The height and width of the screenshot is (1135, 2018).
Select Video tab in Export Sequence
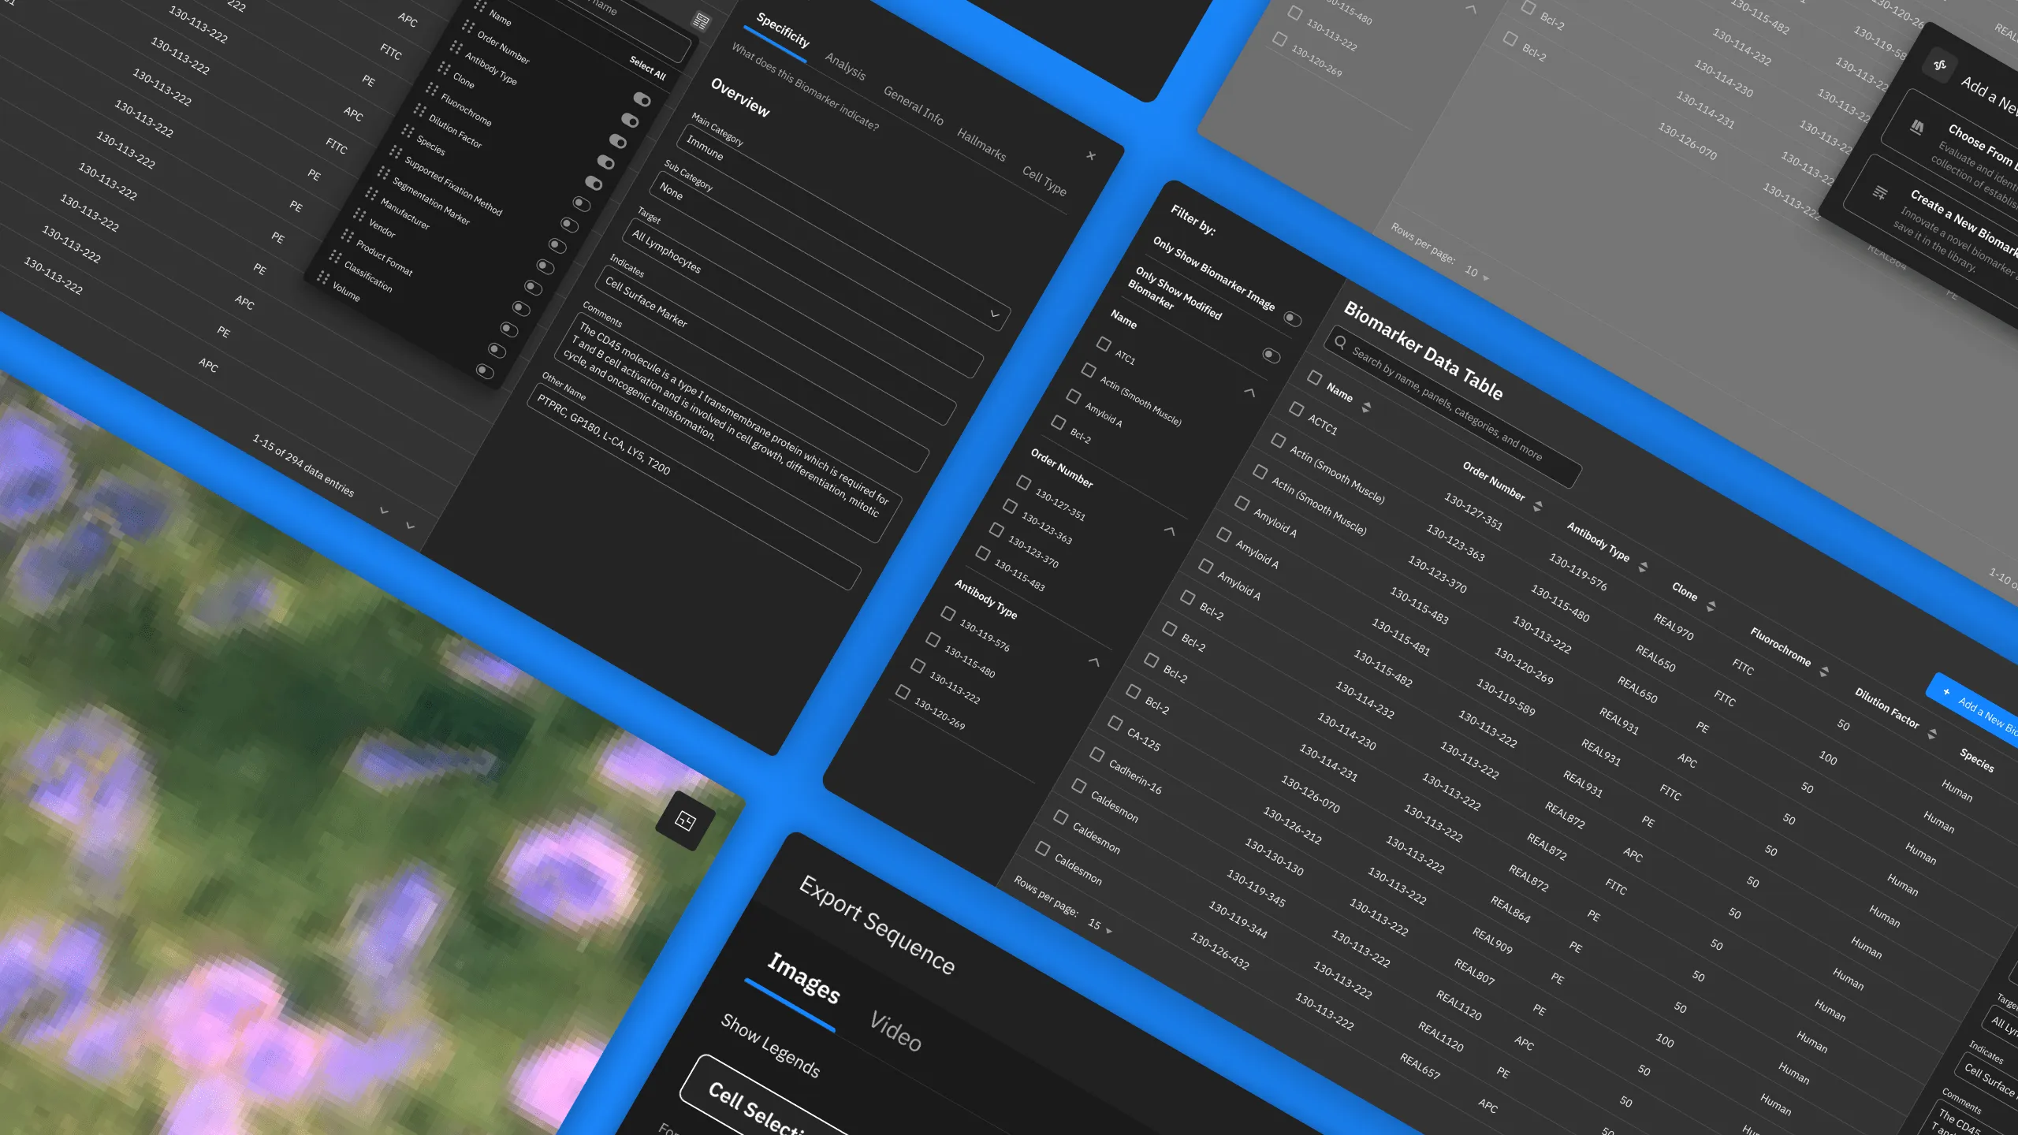(895, 1031)
